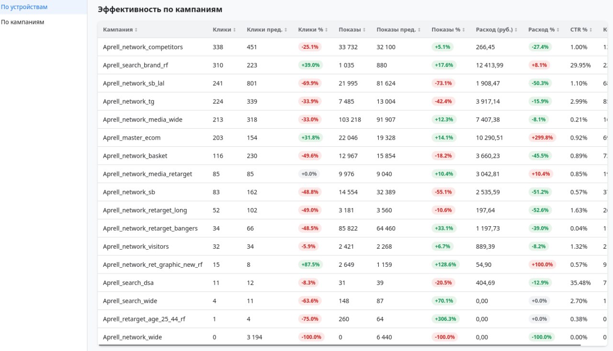Click the red +299.8% badge for Aprell_master_ecom

(542, 137)
